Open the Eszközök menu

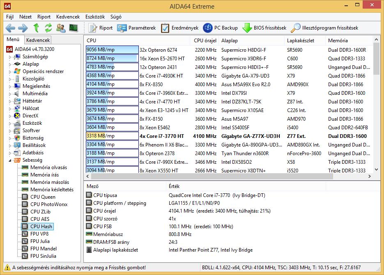point(95,17)
